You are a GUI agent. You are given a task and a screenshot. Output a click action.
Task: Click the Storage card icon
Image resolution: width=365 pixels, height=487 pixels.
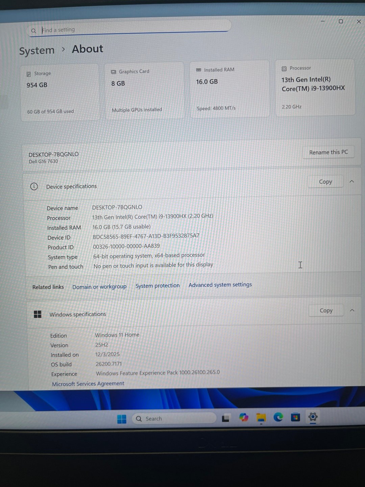tap(29, 74)
